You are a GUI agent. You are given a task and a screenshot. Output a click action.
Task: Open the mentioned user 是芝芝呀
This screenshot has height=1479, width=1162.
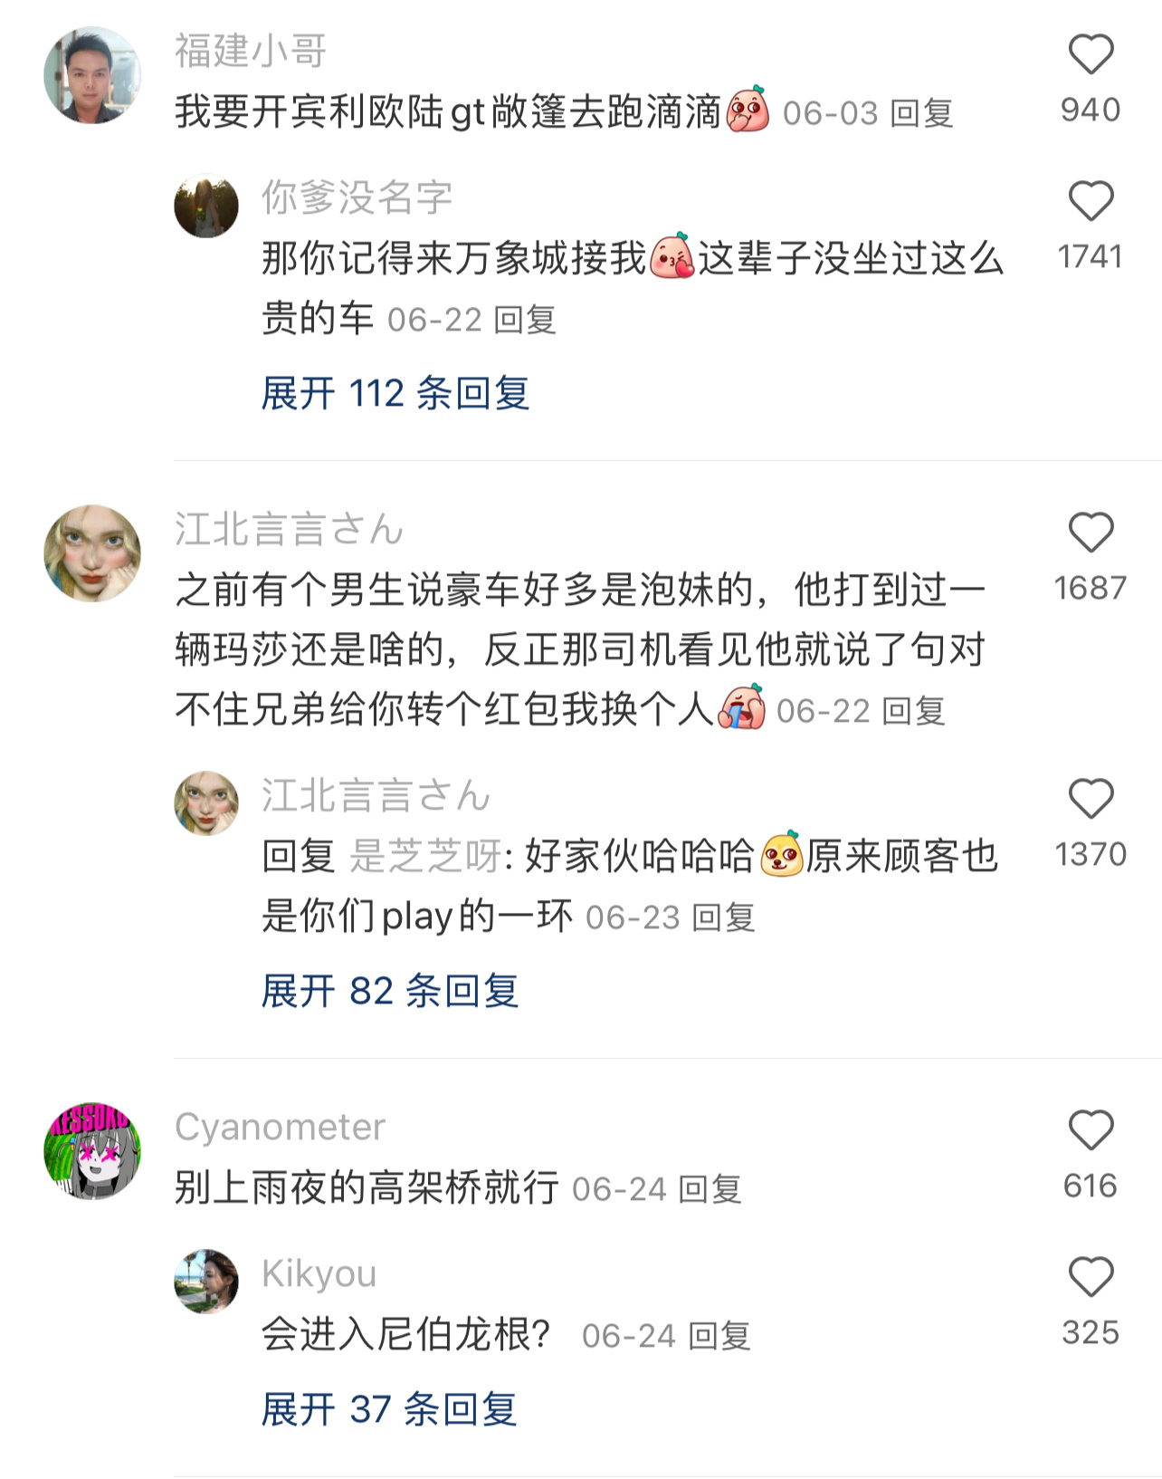pos(425,857)
